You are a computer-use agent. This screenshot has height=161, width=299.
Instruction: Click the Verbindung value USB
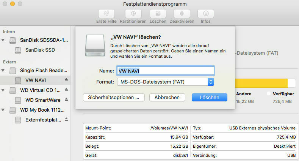[x=291, y=156]
